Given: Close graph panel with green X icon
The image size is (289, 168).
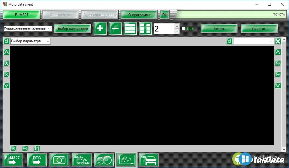Looking at the screenshot, I should click(278, 41).
